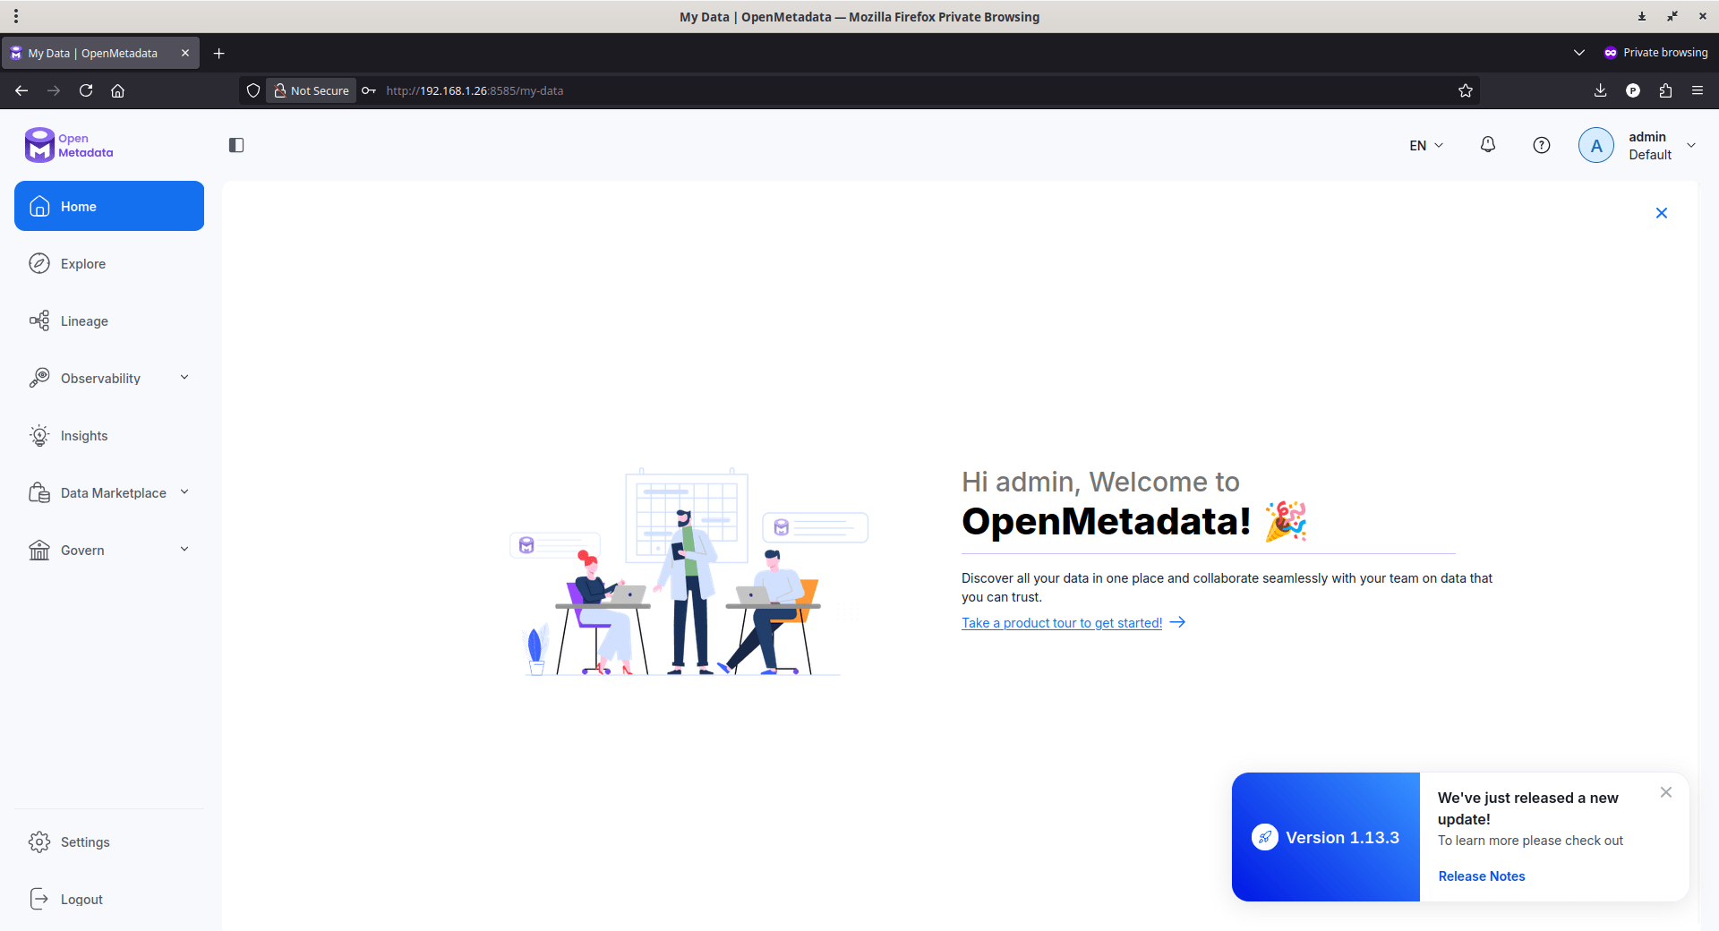Open the Home page in sidebar
Screen dimensions: 1719x931
coord(109,206)
